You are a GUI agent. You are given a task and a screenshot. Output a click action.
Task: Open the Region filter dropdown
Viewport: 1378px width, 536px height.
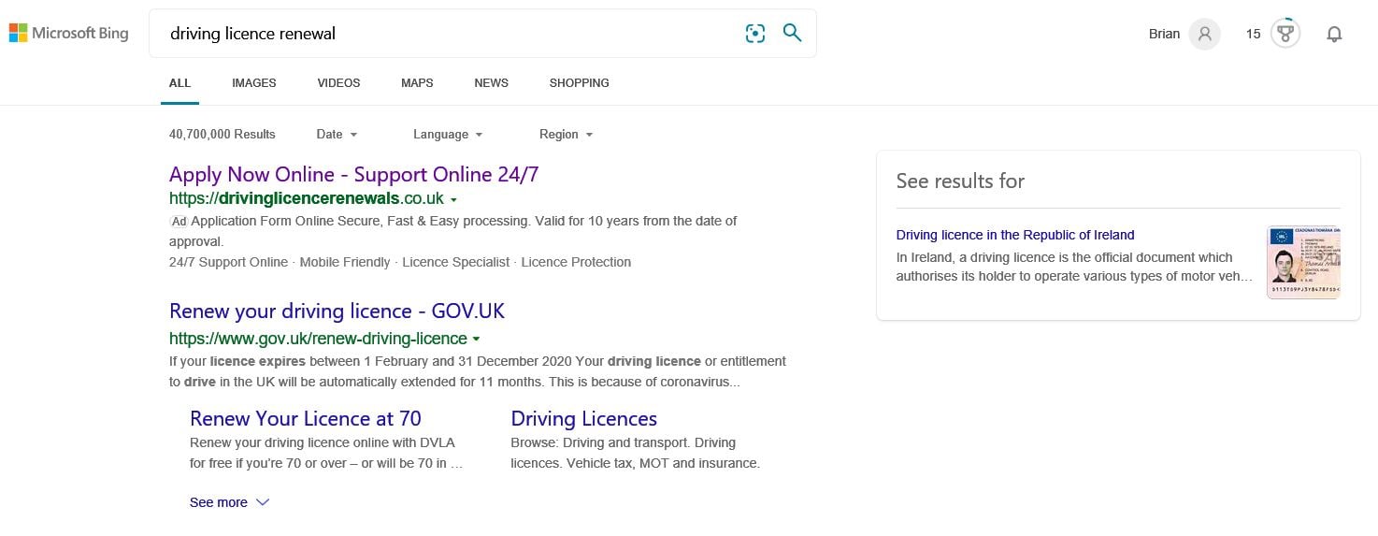click(566, 135)
